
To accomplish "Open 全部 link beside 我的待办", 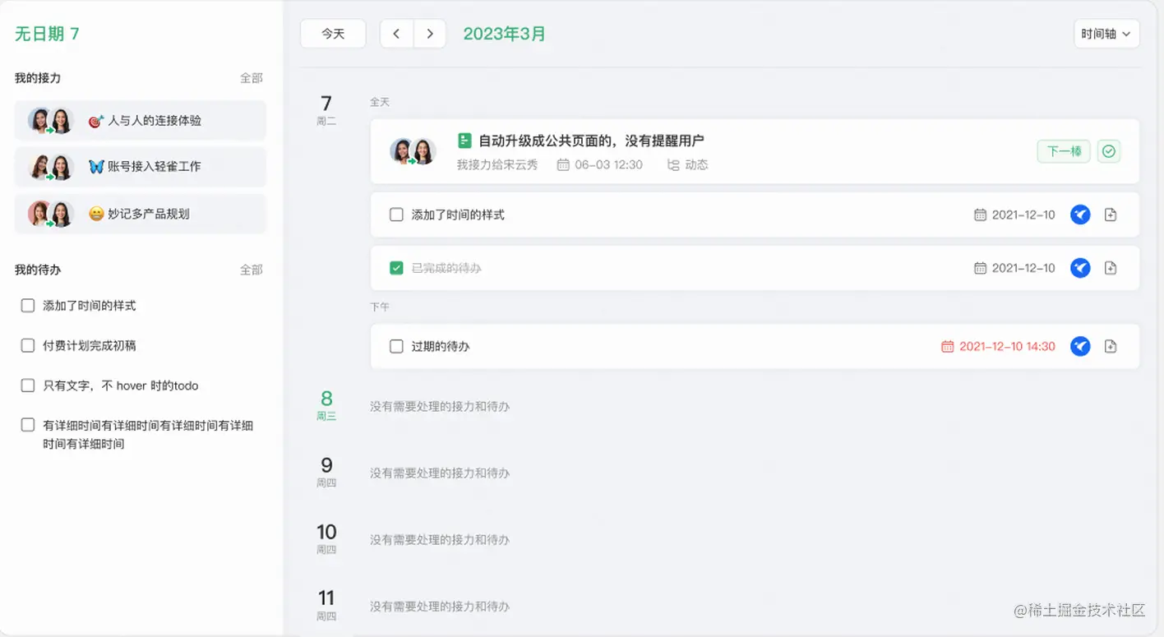I will pyautogui.click(x=252, y=270).
